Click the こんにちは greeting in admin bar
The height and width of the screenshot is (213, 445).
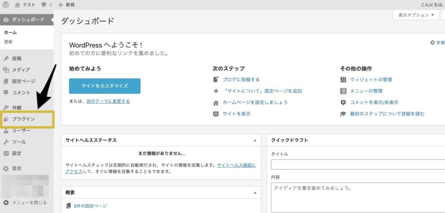pyautogui.click(x=433, y=5)
